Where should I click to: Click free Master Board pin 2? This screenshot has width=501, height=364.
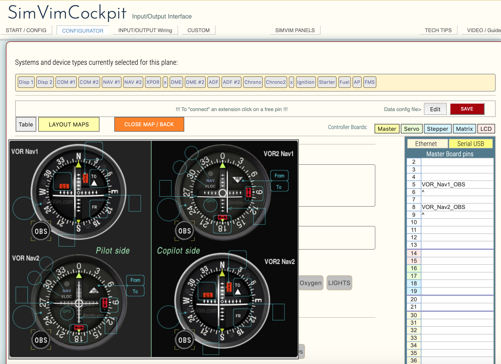[x=457, y=162]
